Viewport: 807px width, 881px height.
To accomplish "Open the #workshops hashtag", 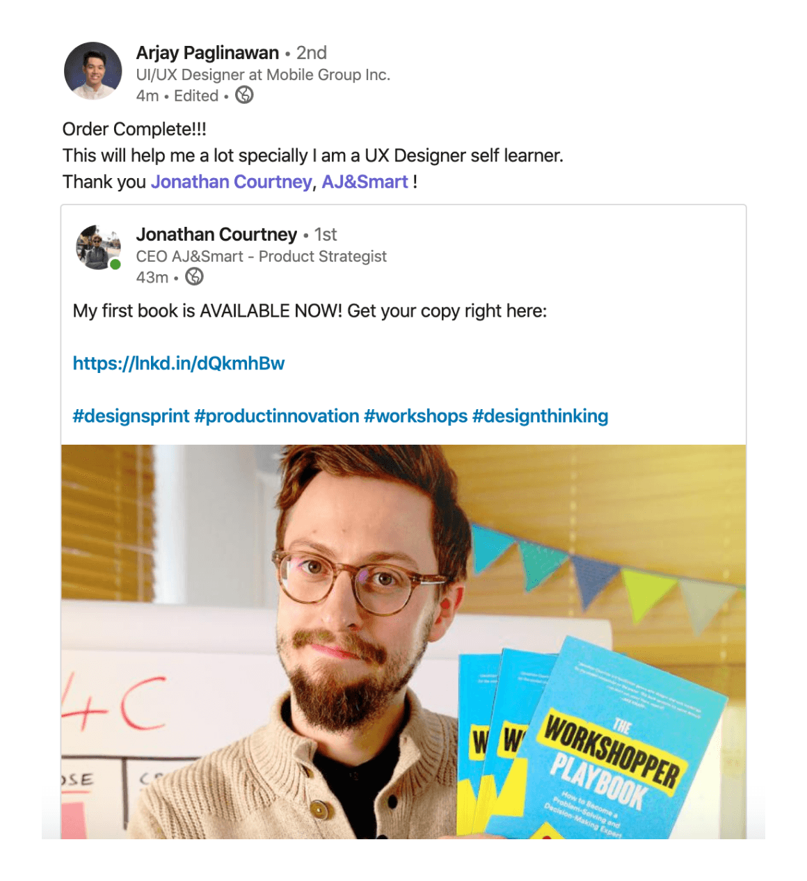I will 416,416.
